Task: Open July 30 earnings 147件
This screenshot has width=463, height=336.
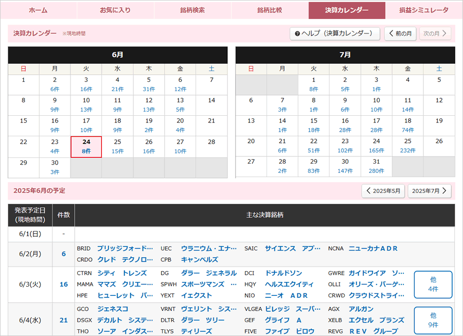Action: (x=345, y=171)
